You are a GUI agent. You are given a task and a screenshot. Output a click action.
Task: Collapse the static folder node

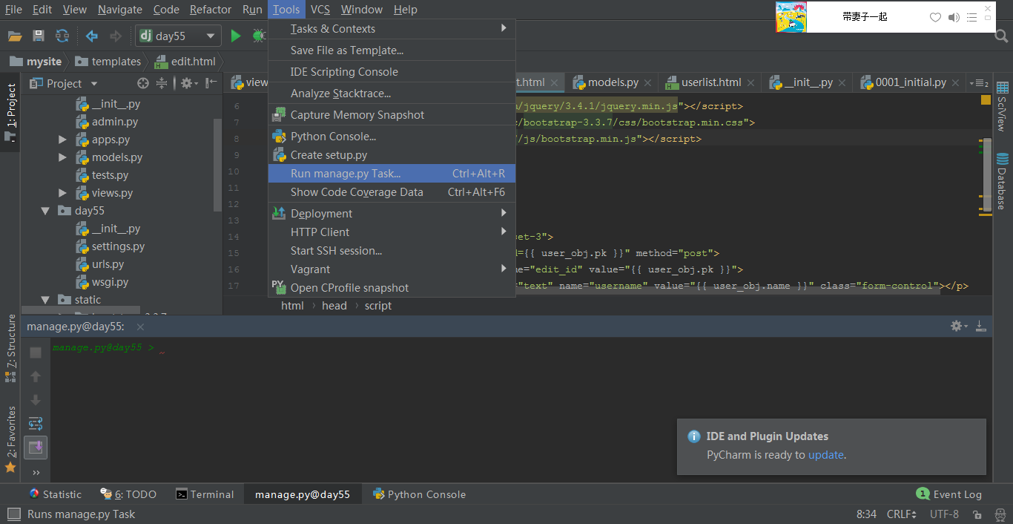[46, 300]
